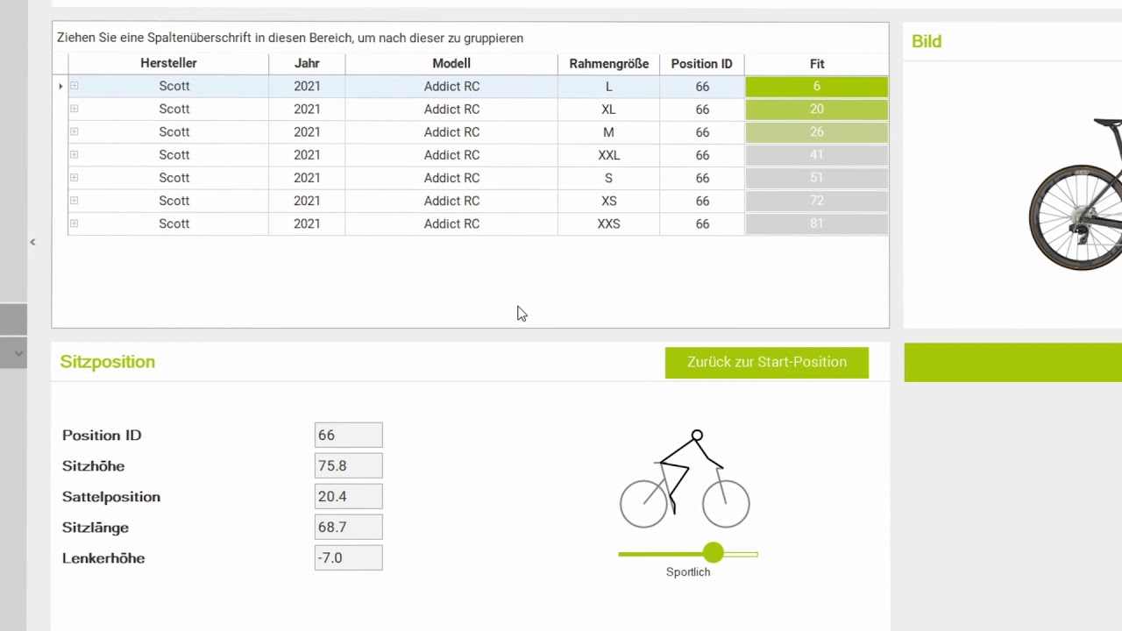Click the grouping hint area text

point(290,38)
